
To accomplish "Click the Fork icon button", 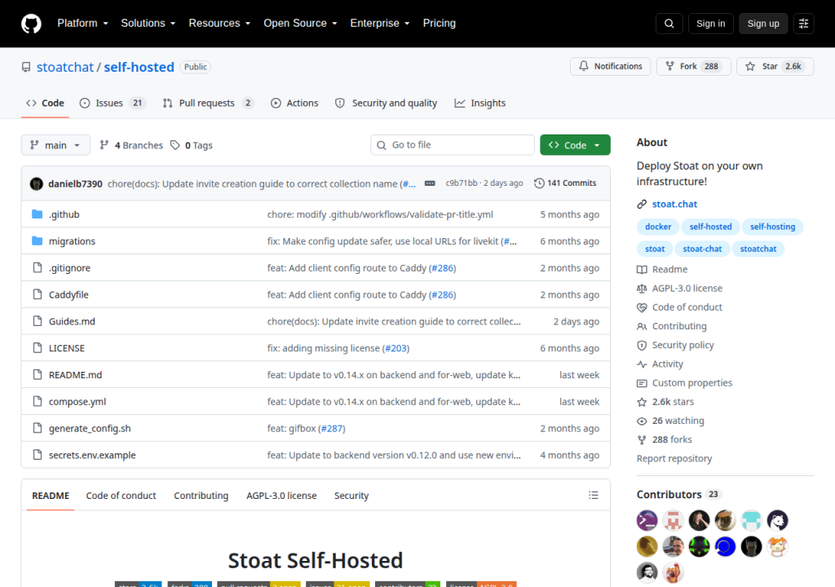I will (x=670, y=66).
